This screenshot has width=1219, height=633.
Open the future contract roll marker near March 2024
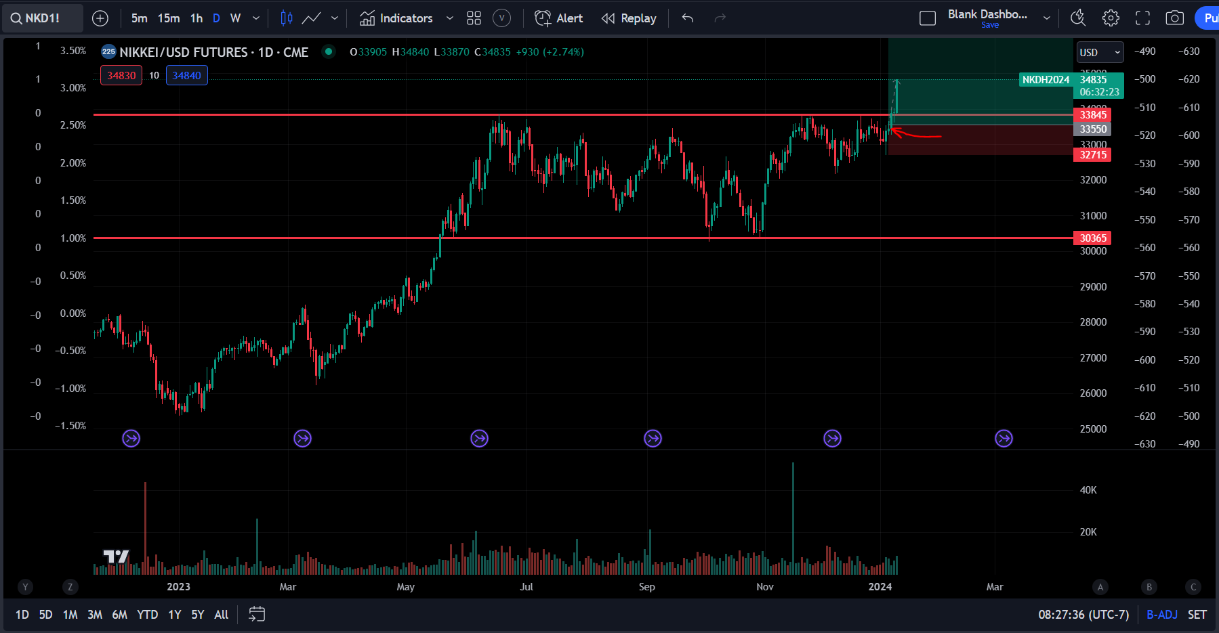point(1004,439)
